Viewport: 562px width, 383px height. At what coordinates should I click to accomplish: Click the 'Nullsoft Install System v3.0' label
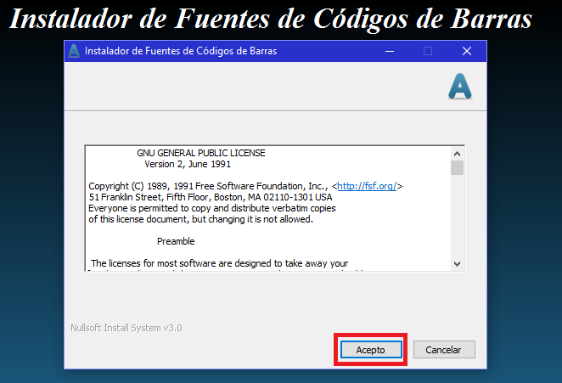pos(126,327)
